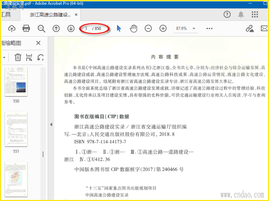Click the upload to cloud icon
This screenshot has width=269, height=201.
pos(12,28)
